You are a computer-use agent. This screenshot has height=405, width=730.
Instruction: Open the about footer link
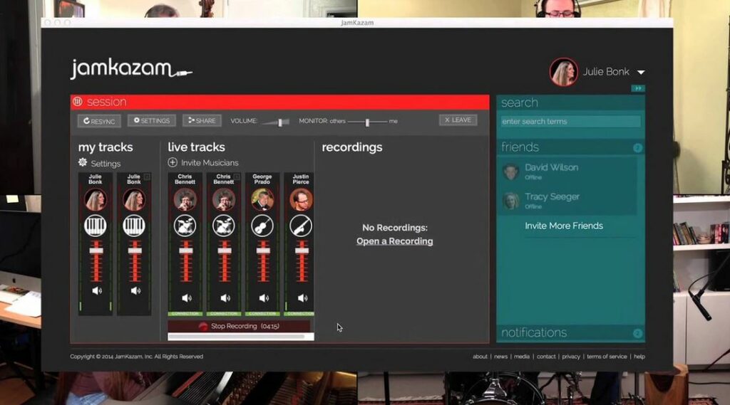pos(480,357)
